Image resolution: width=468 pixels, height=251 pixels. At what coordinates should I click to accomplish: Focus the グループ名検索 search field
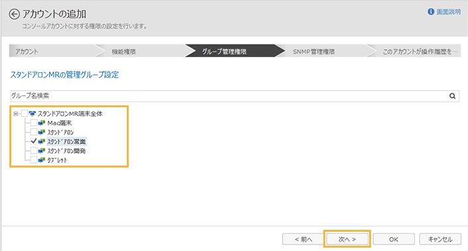228,96
